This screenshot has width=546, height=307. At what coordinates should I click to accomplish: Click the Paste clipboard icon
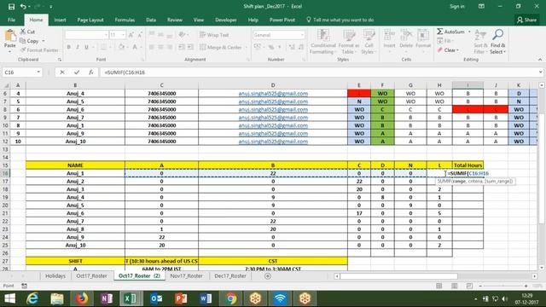click(9, 36)
